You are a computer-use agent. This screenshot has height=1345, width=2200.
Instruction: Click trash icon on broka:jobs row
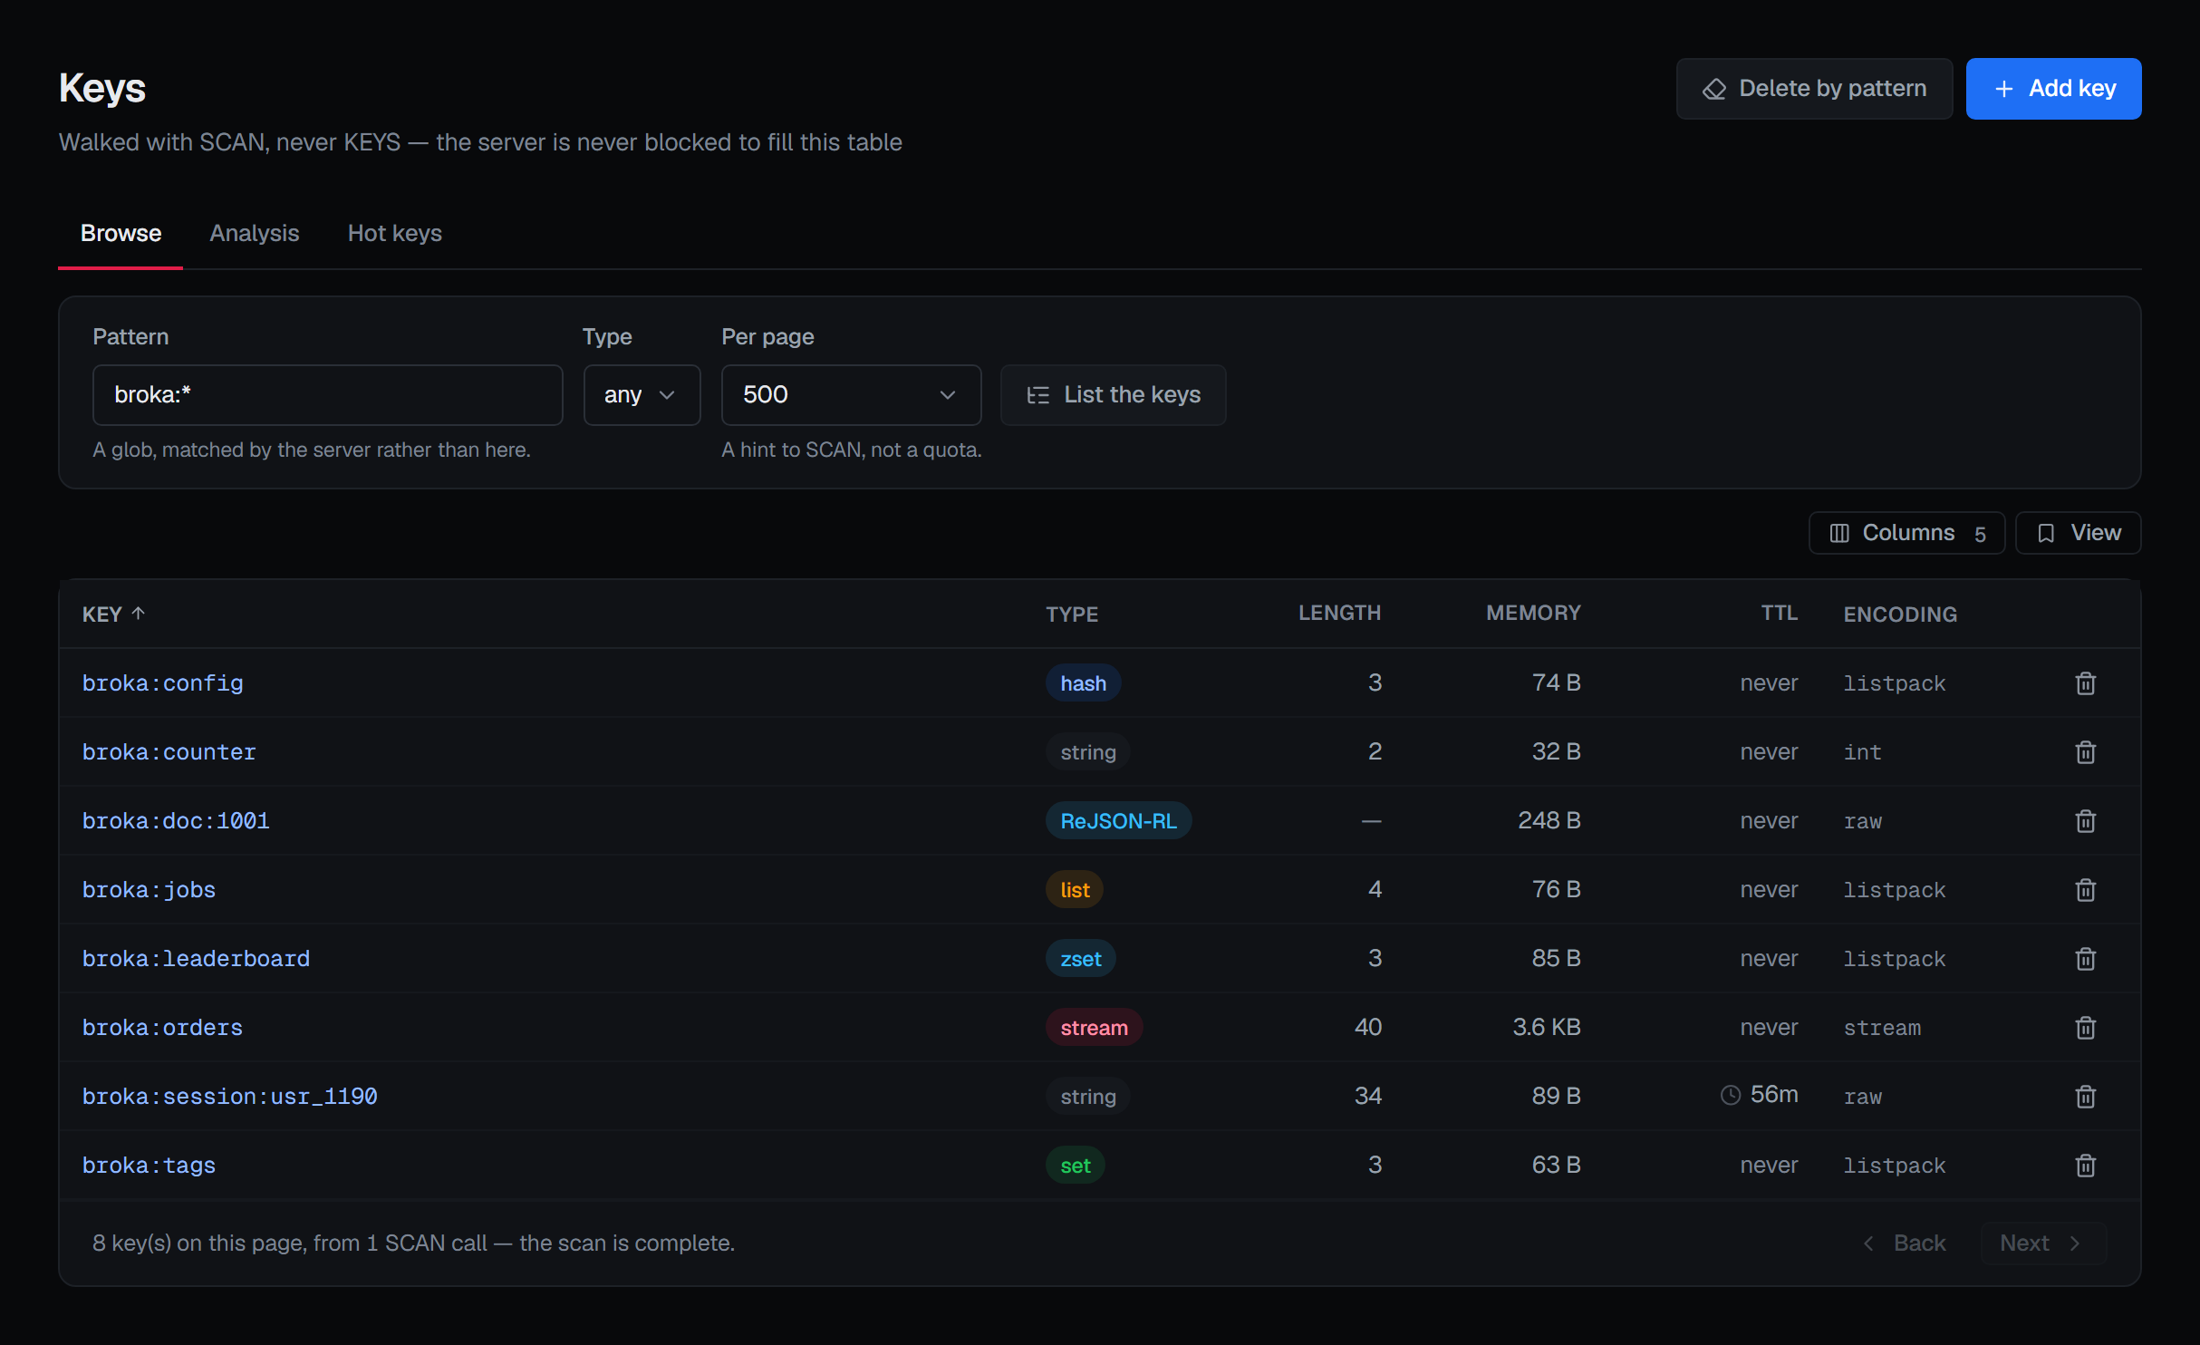2085,889
